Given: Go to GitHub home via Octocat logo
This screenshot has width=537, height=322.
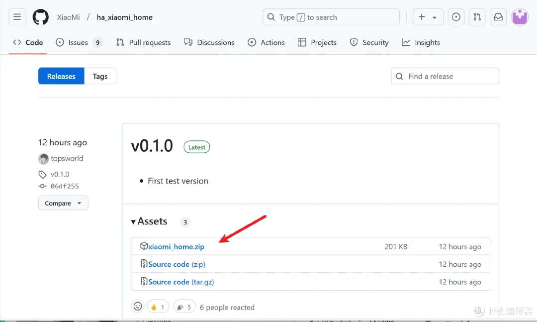Looking at the screenshot, I should coord(40,17).
